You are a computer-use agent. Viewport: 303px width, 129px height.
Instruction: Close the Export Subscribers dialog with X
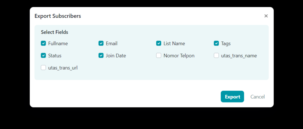coord(266,16)
